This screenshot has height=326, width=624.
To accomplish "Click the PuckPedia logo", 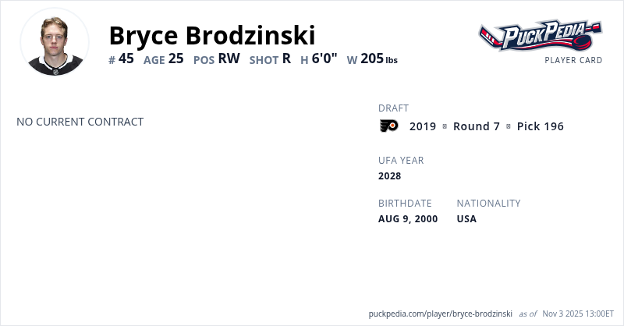I will 540,35.
